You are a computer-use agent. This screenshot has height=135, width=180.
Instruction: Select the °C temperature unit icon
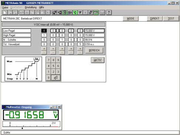(75, 13)
